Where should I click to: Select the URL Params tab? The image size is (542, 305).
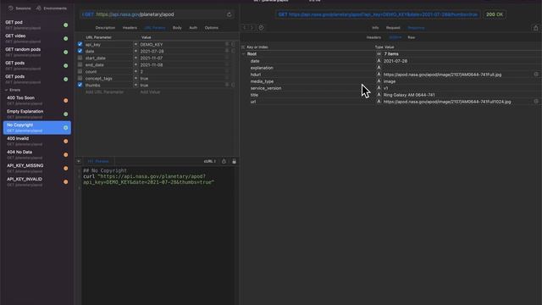coord(154,28)
